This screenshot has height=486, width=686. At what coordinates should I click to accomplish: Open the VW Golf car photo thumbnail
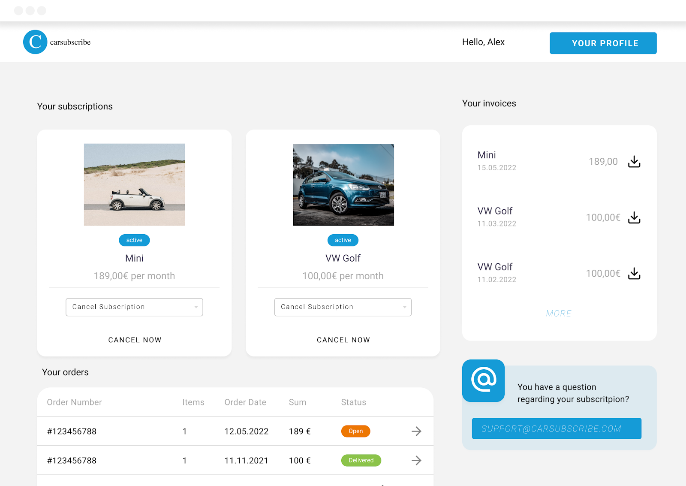click(x=343, y=185)
